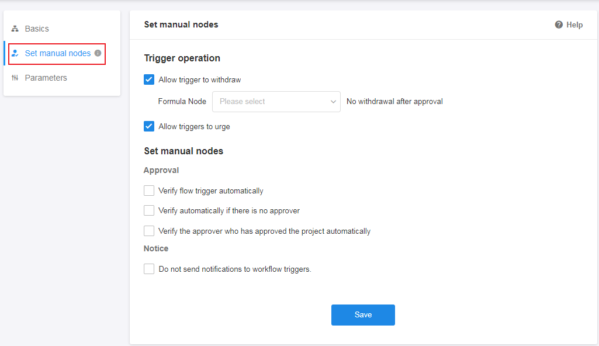Uncheck Allow trigger to withdraw
Image resolution: width=599 pixels, height=346 pixels.
tap(149, 79)
